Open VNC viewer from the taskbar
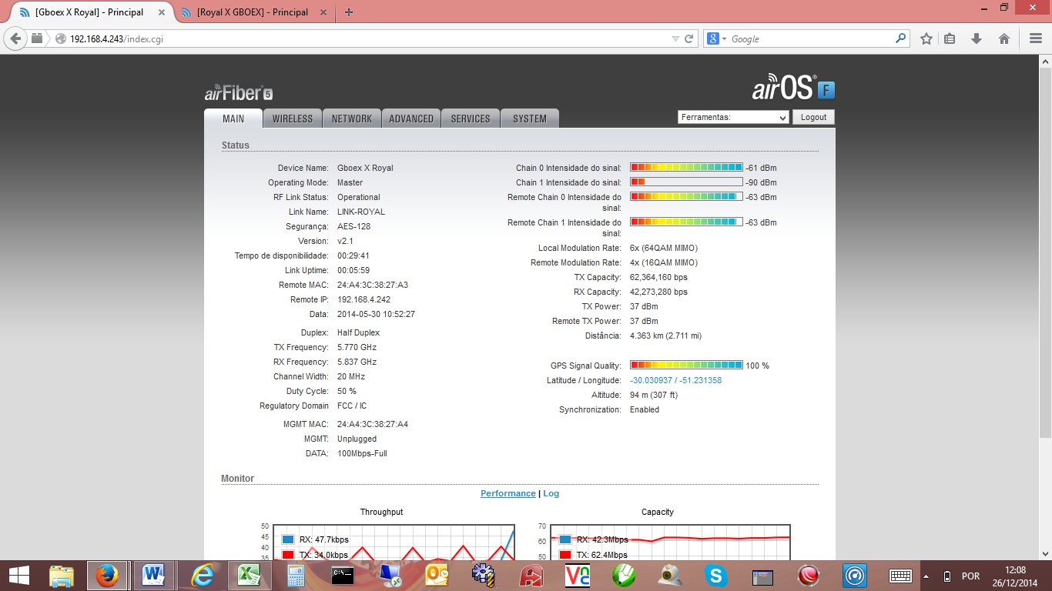Image resolution: width=1052 pixels, height=591 pixels. coord(578,576)
